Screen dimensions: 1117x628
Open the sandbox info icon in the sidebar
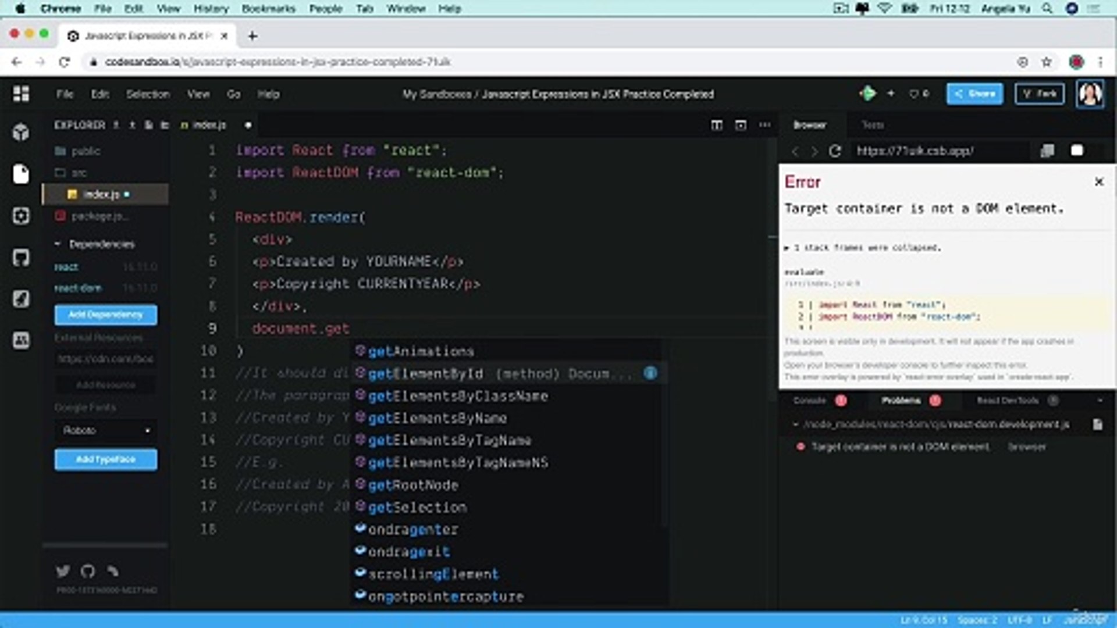22,132
